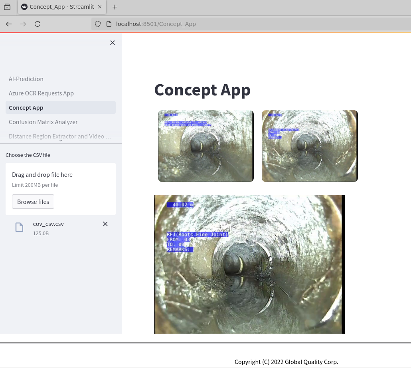The height and width of the screenshot is (368, 411).
Task: Remove the uploaded cov_csv.csv file
Action: [105, 224]
